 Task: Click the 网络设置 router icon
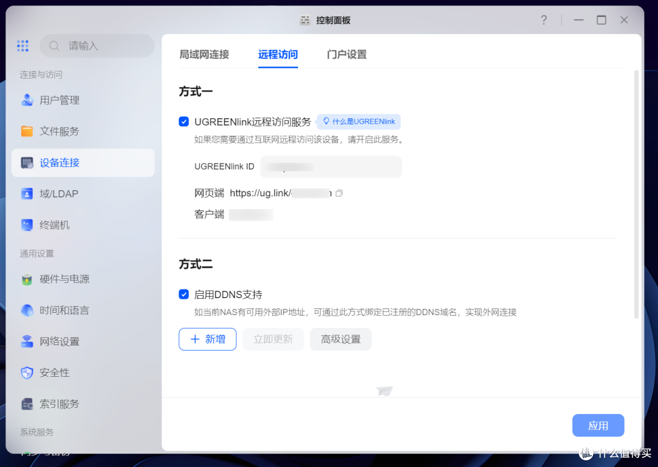tap(27, 341)
